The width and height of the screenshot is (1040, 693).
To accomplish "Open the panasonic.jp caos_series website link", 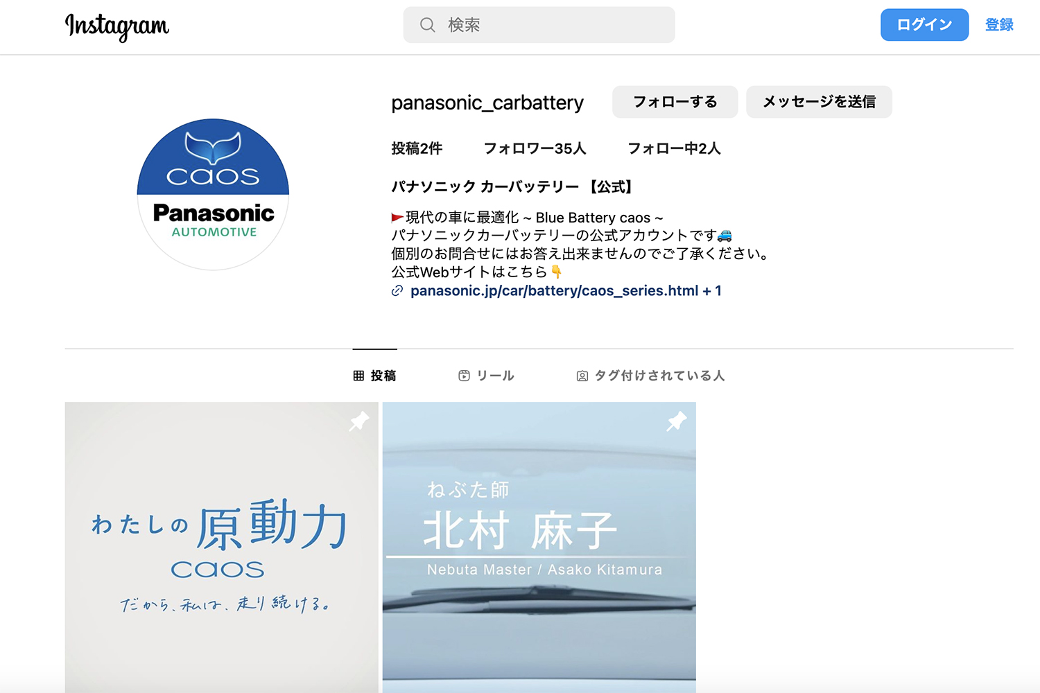I will click(x=566, y=291).
